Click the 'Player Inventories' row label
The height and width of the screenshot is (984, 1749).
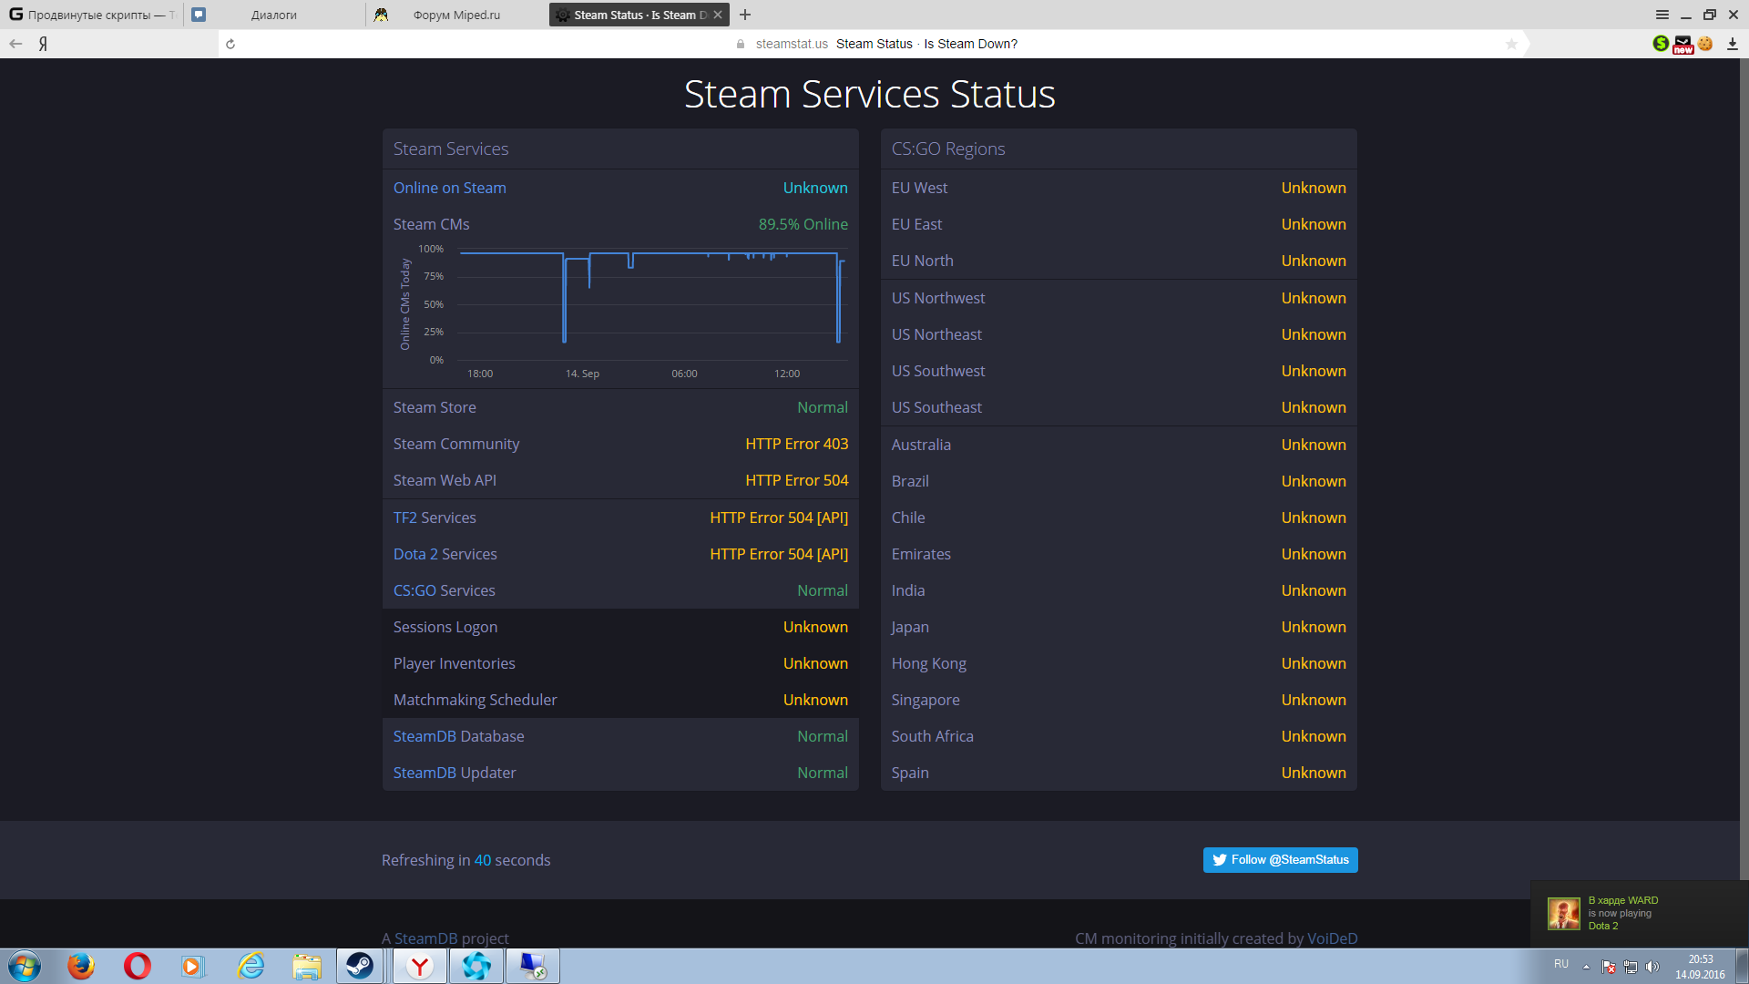click(454, 663)
